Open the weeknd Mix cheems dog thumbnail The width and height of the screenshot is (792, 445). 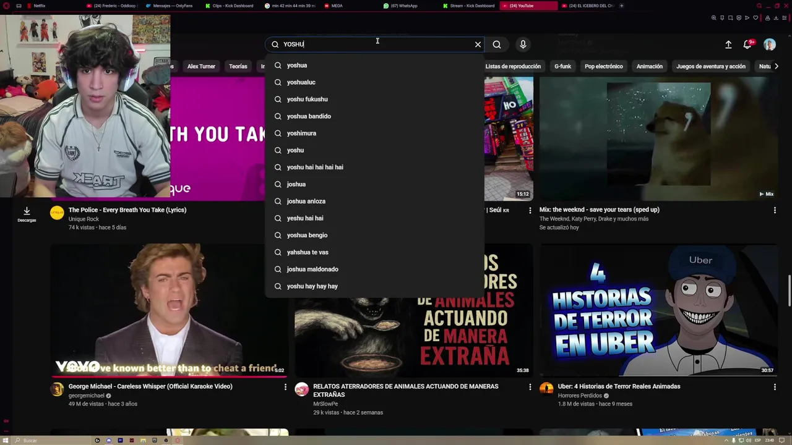[x=658, y=138]
